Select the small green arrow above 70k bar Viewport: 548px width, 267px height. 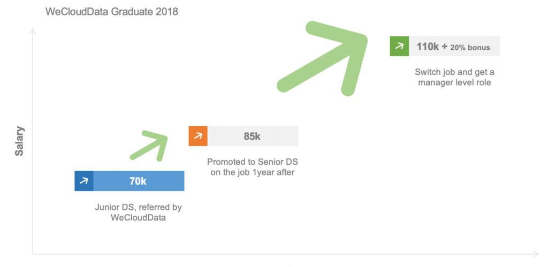149,146
